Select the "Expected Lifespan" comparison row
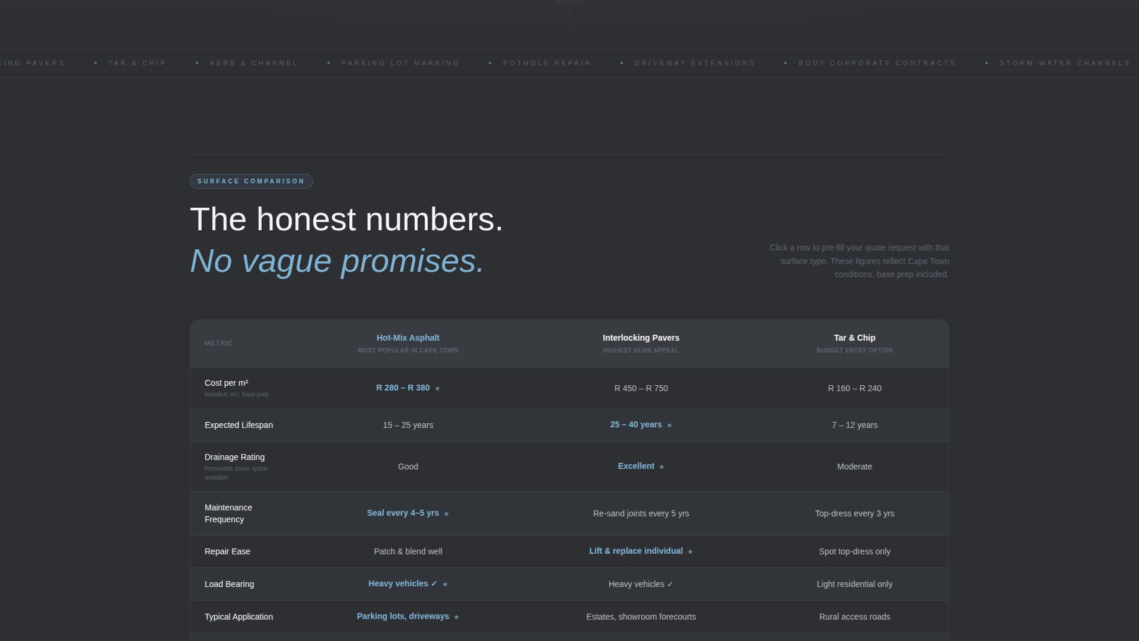This screenshot has width=1139, height=641. [267, 425]
